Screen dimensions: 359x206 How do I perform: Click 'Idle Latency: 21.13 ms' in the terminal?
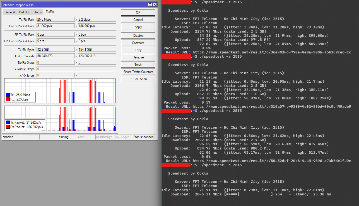189,82
